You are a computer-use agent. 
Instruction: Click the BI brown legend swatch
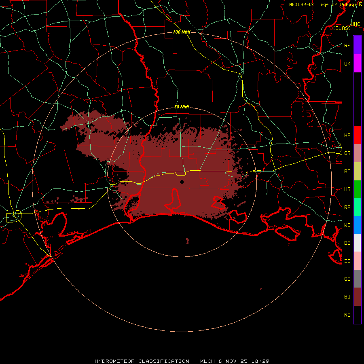357,297
